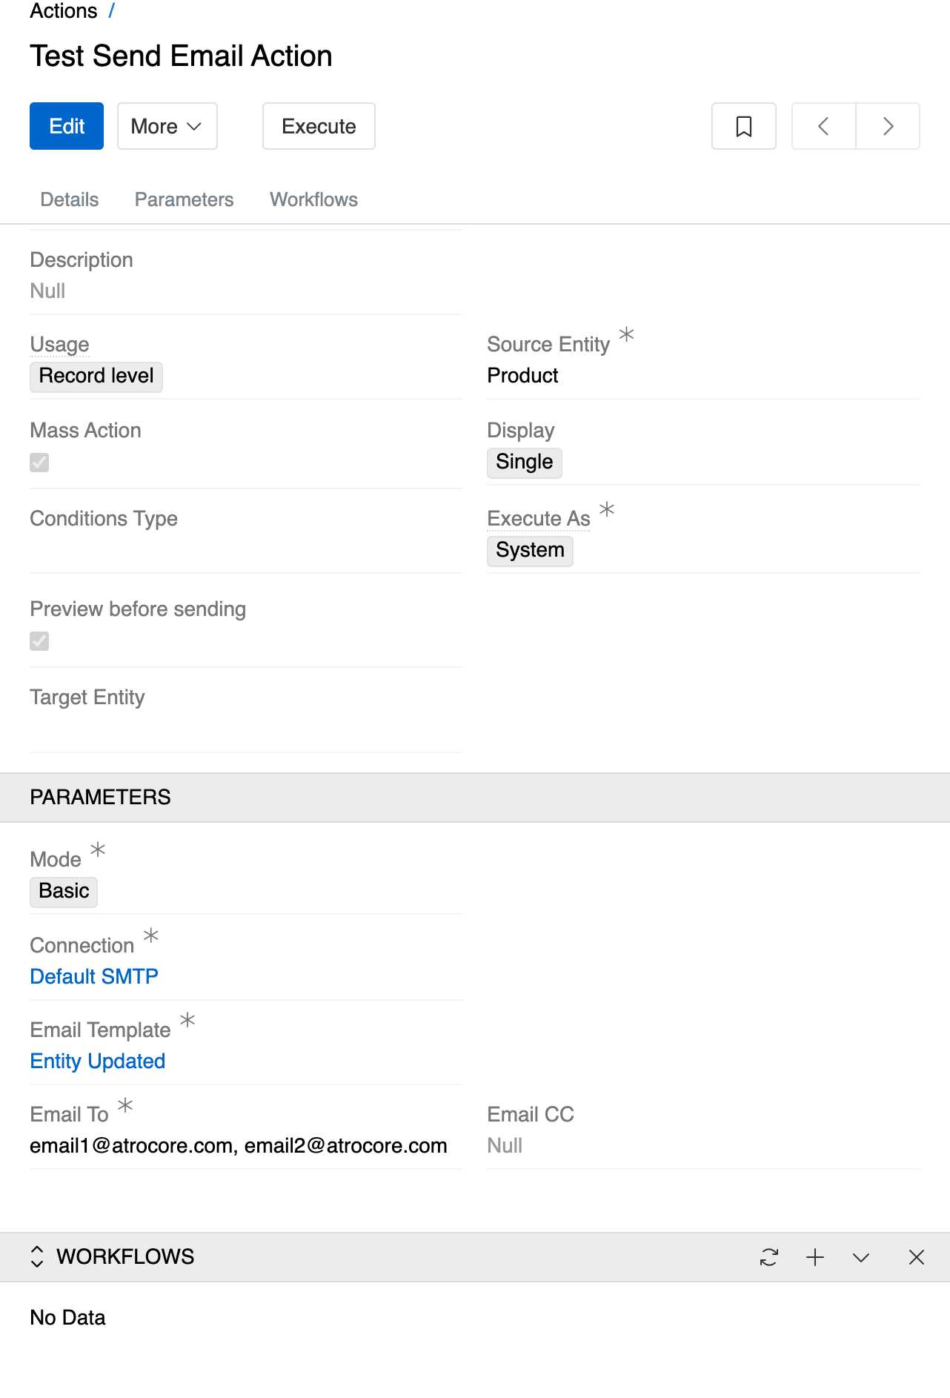Open the Workflows tab
The width and height of the screenshot is (950, 1398).
point(313,199)
